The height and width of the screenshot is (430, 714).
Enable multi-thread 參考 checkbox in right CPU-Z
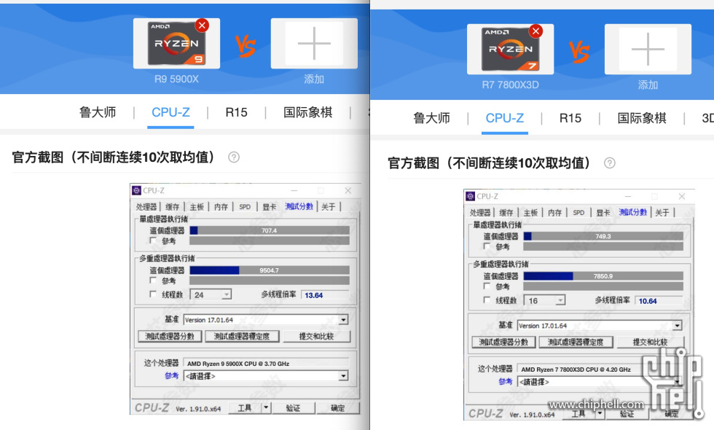487,286
